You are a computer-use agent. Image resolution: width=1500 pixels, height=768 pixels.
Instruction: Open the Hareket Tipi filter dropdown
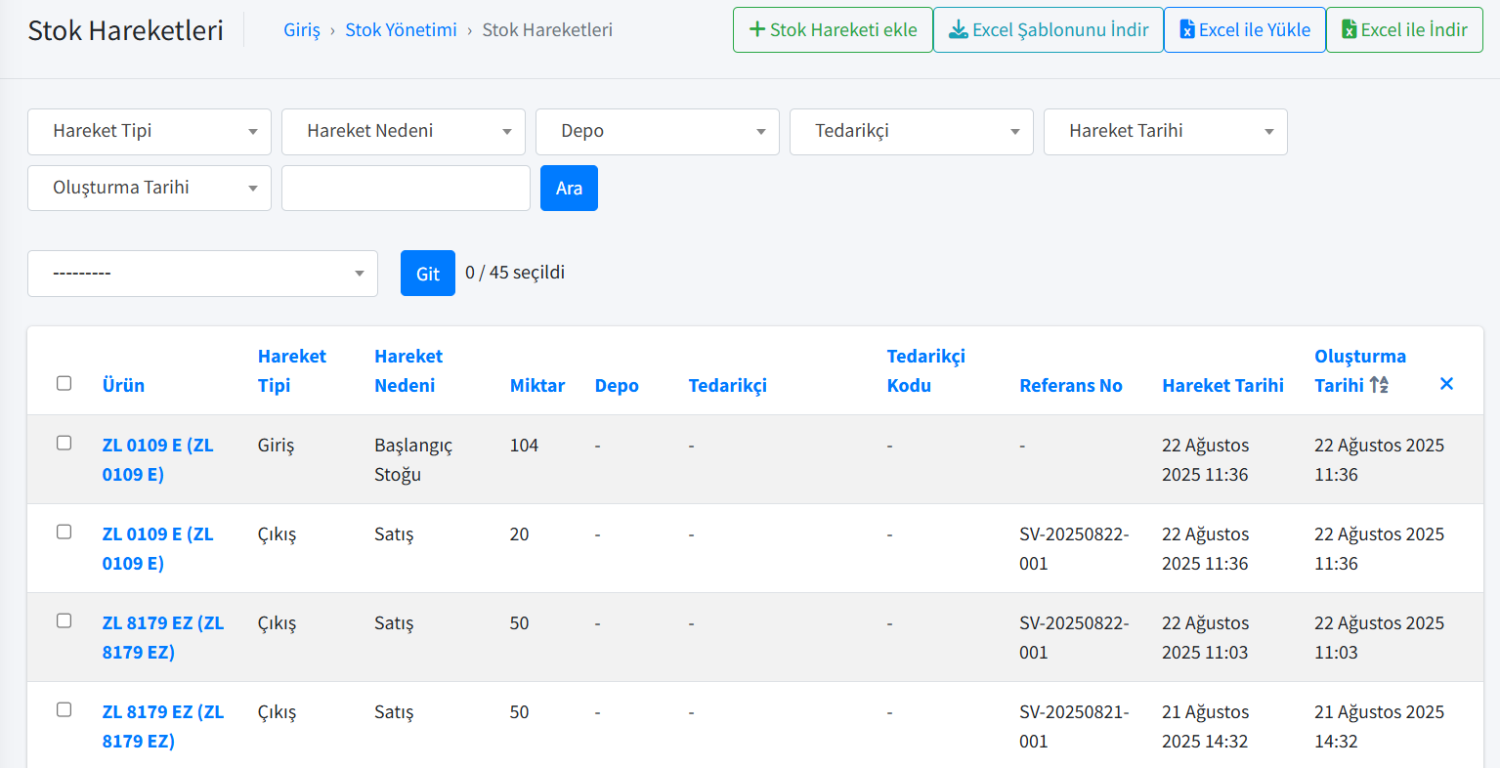pos(150,132)
